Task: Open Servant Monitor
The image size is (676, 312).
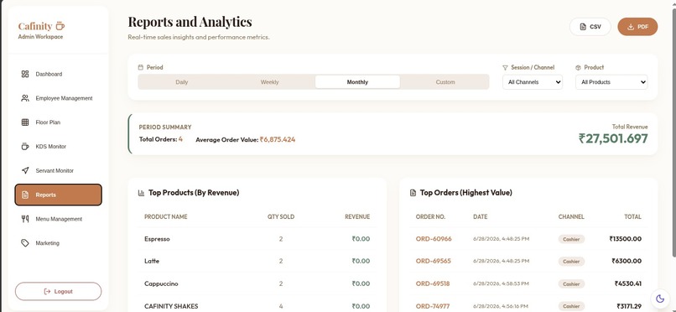Action: pyautogui.click(x=58, y=170)
